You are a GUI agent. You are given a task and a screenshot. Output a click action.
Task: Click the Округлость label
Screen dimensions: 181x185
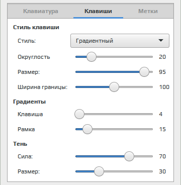pos(34,57)
